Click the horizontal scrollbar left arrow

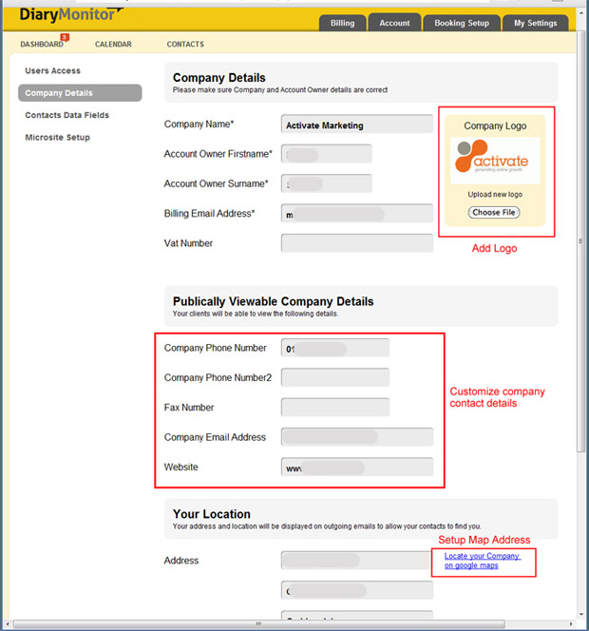point(8,623)
